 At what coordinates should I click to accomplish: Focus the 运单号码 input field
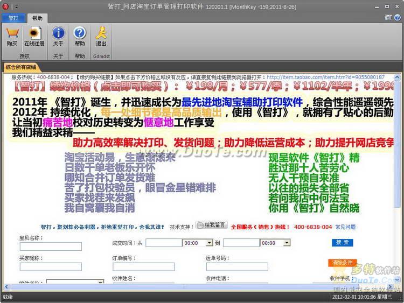(237, 267)
